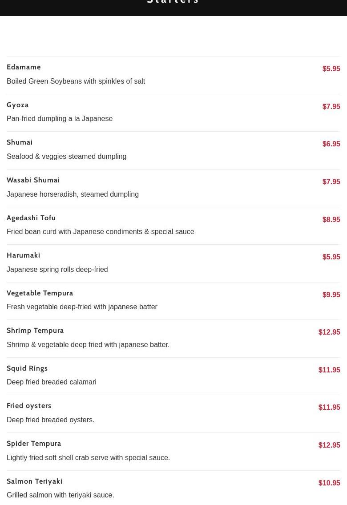Select the $9.95 Vegetable Tempura price
This screenshot has width=347, height=505.
pyautogui.click(x=331, y=295)
